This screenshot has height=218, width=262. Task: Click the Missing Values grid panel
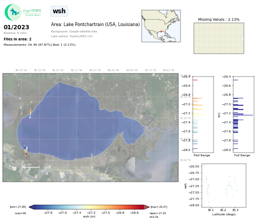click(x=219, y=38)
